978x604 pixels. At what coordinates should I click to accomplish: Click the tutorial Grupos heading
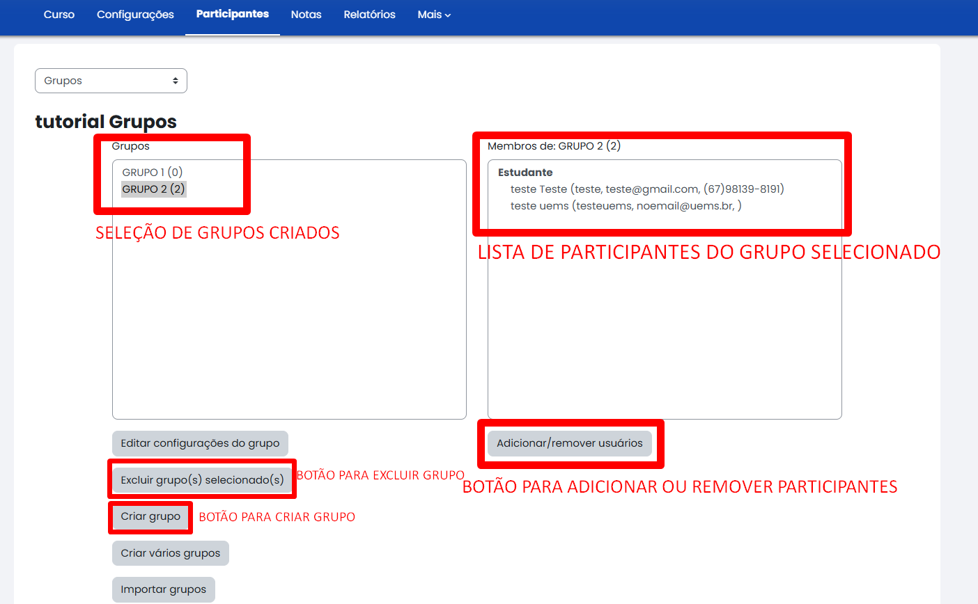pyautogui.click(x=106, y=121)
